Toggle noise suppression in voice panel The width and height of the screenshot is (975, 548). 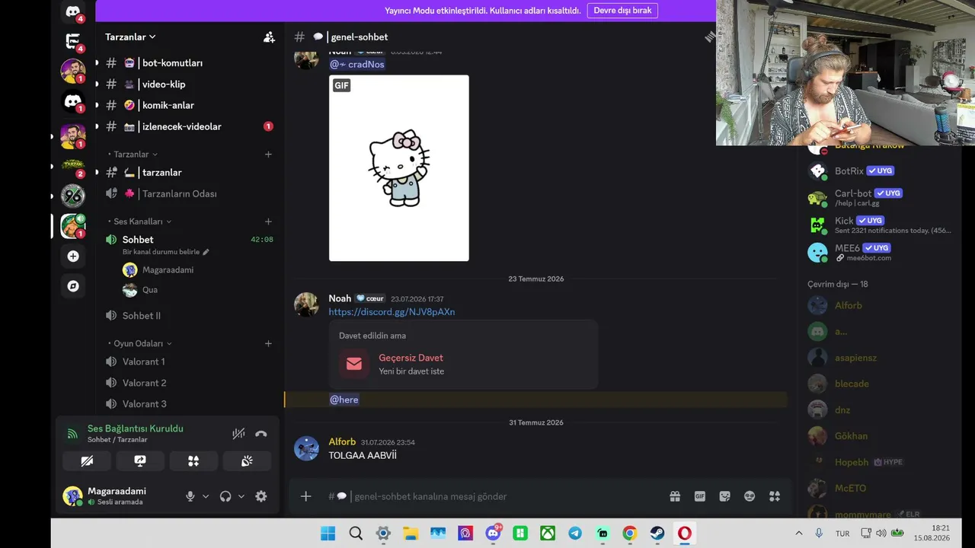tap(238, 434)
